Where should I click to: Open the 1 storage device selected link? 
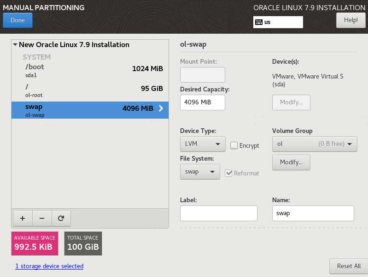[49, 266]
